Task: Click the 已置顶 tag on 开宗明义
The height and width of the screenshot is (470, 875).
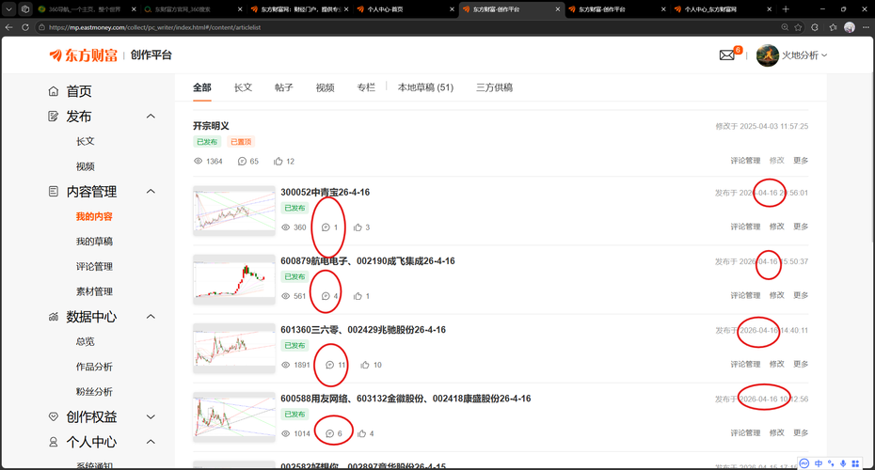Action: pyautogui.click(x=241, y=142)
